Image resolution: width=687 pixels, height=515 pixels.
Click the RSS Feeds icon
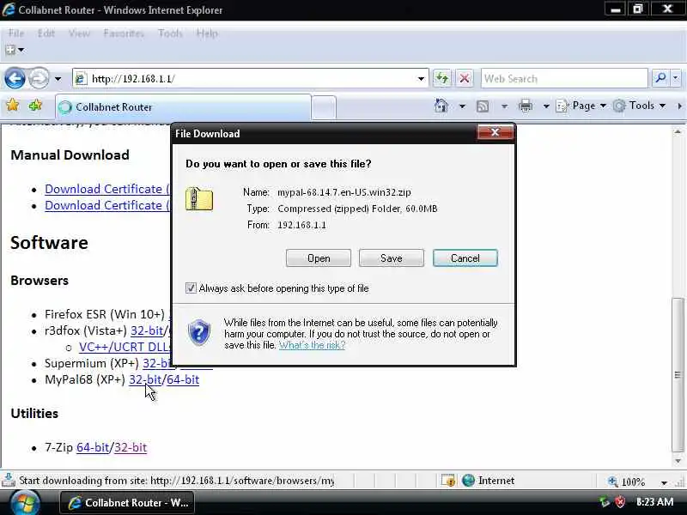click(x=483, y=106)
